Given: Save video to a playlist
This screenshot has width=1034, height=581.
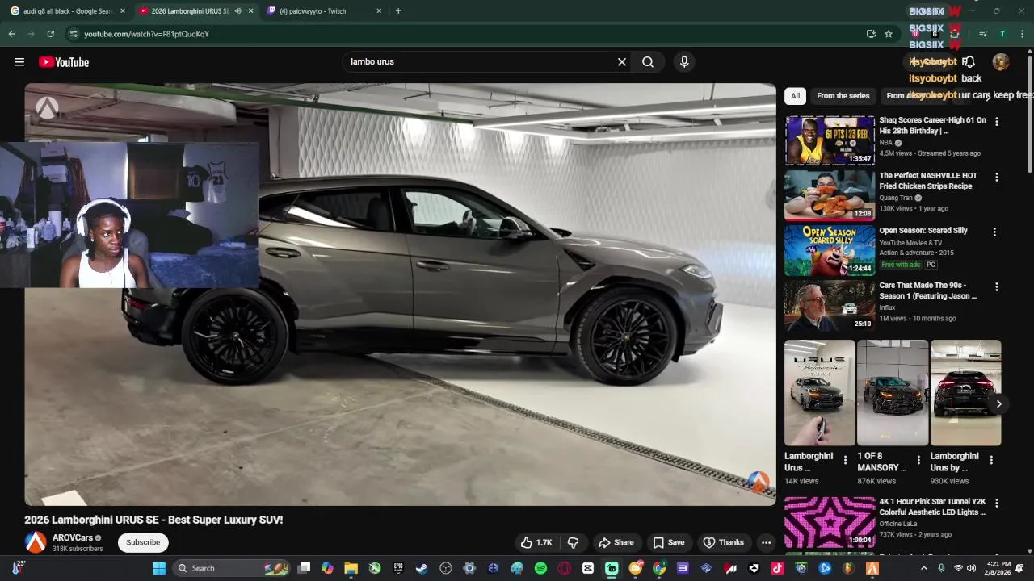Looking at the screenshot, I should [668, 542].
